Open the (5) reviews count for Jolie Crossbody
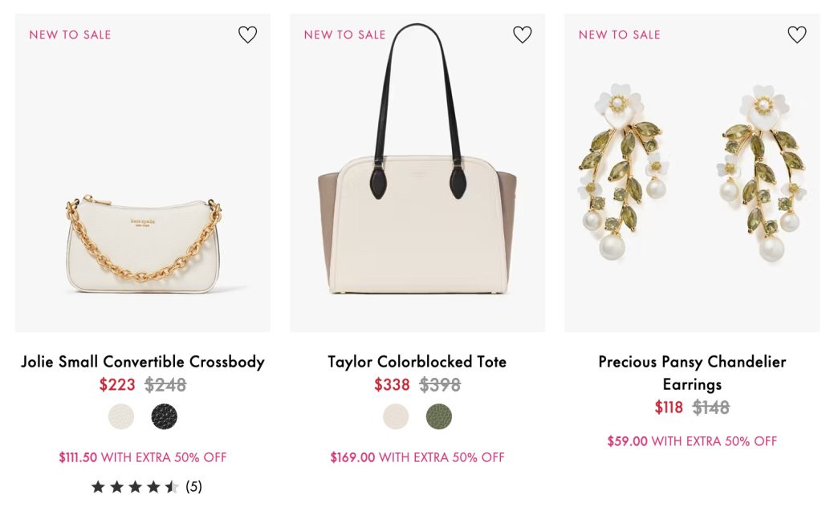Screen dimensions: 822x507 pyautogui.click(x=193, y=486)
